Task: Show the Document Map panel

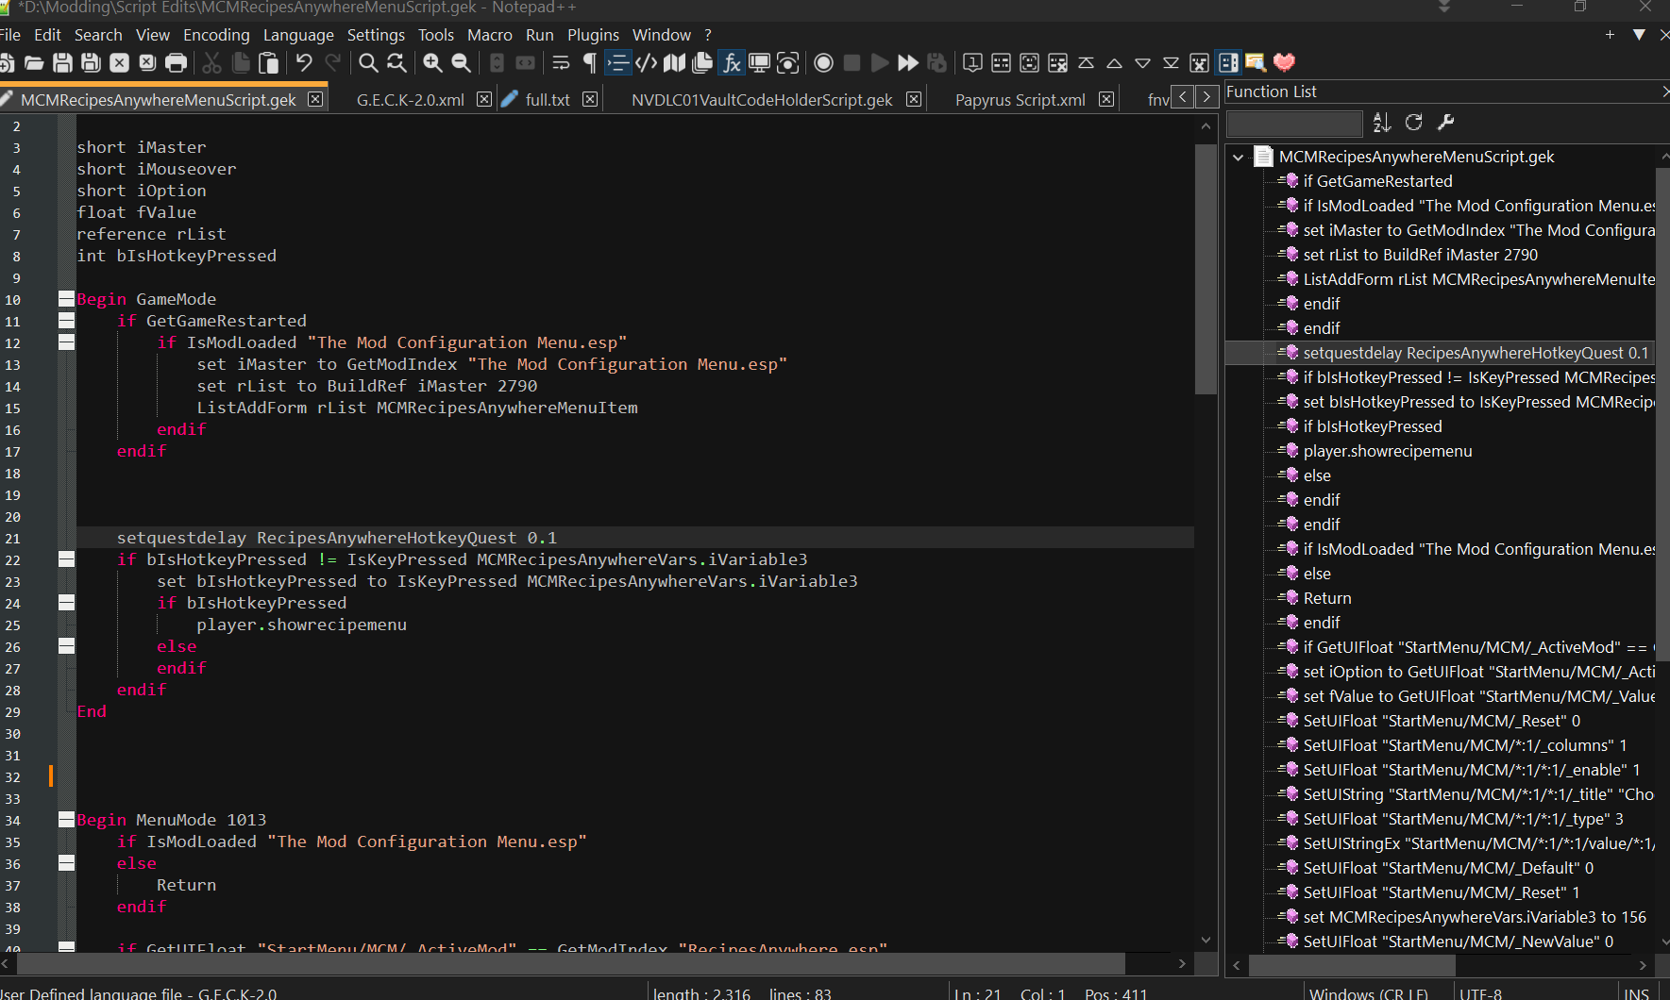Action: 674,63
